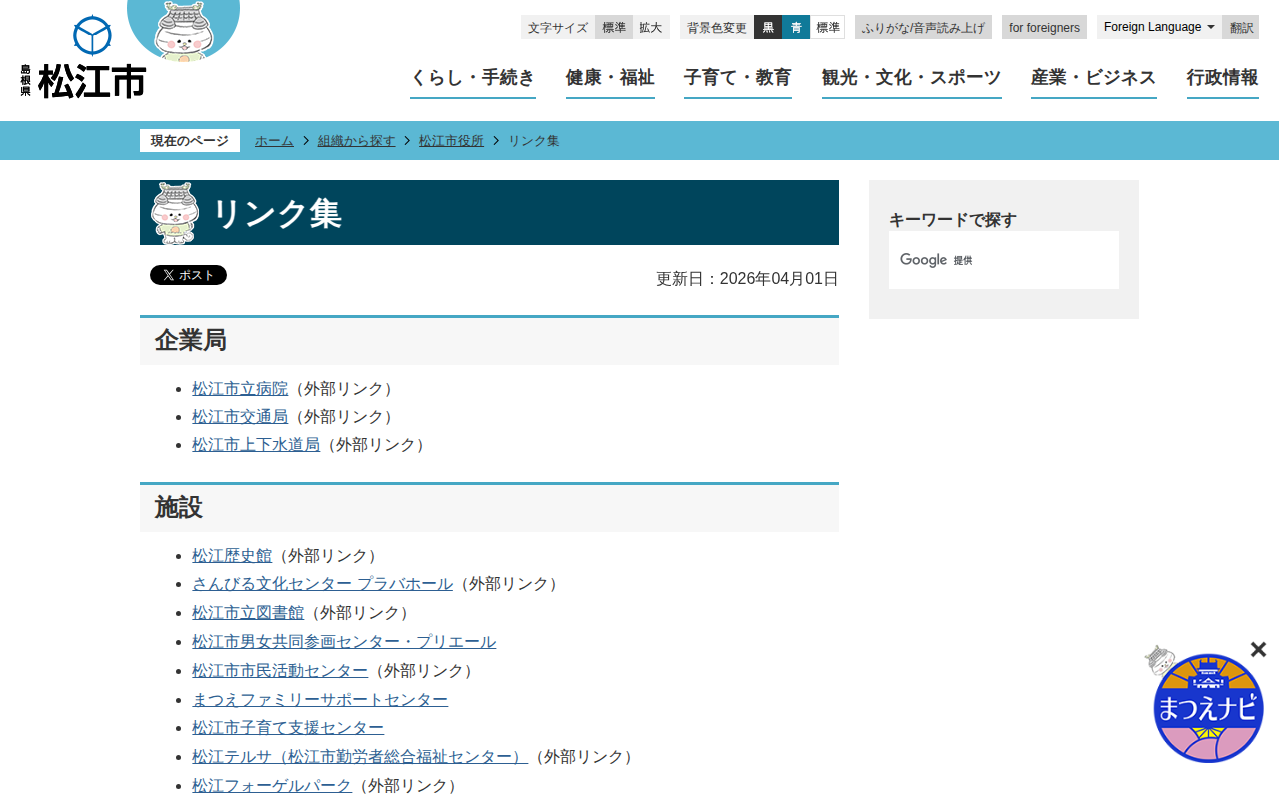Viewport: 1279px width, 799px height.
Task: Open 松江市交通局 link
Action: pyautogui.click(x=240, y=417)
